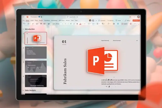Open more font options ellipsis
The image size is (162, 108).
[x=85, y=24]
